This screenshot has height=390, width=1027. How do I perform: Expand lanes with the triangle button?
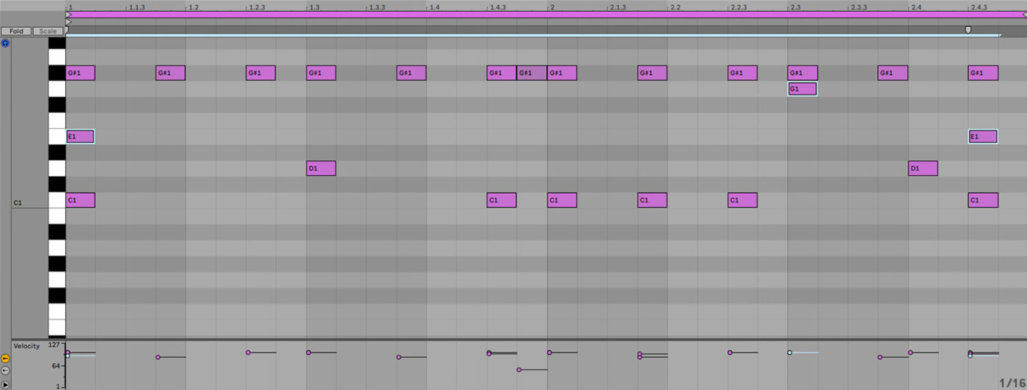click(5, 385)
